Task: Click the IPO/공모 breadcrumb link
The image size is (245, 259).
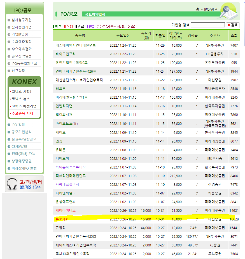Action: click(x=211, y=9)
